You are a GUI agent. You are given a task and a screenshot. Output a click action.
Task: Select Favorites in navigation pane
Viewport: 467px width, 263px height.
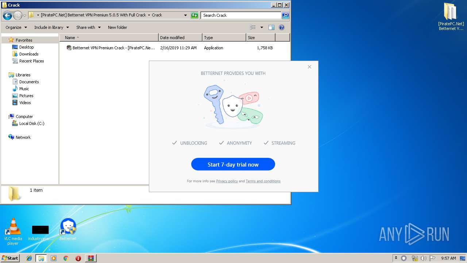click(x=24, y=40)
